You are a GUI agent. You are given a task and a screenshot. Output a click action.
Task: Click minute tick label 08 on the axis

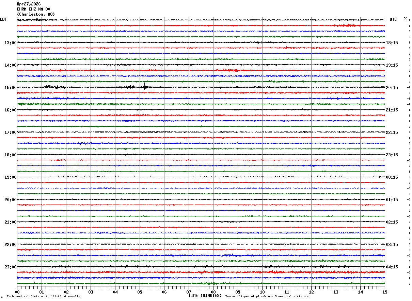click(x=213, y=292)
